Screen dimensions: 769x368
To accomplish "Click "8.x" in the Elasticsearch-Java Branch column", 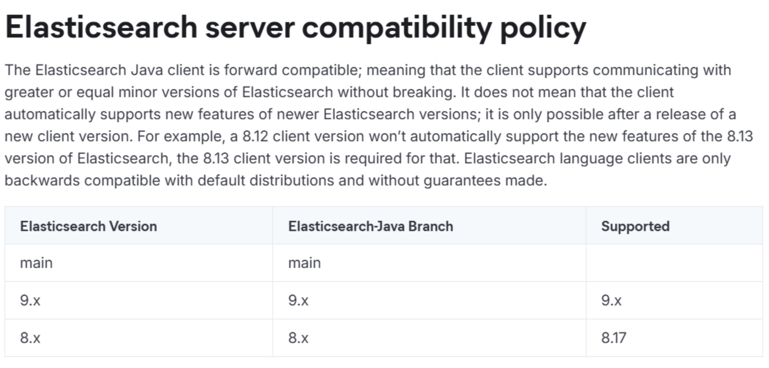I will click(298, 338).
